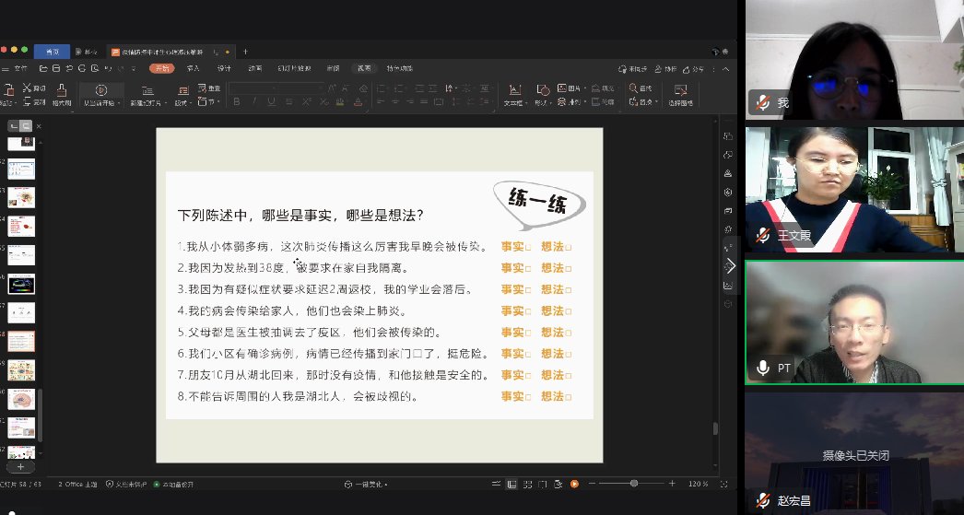The image size is (964, 515).
Task: Click the Find (查找) magnifier icon
Action: [x=635, y=89]
